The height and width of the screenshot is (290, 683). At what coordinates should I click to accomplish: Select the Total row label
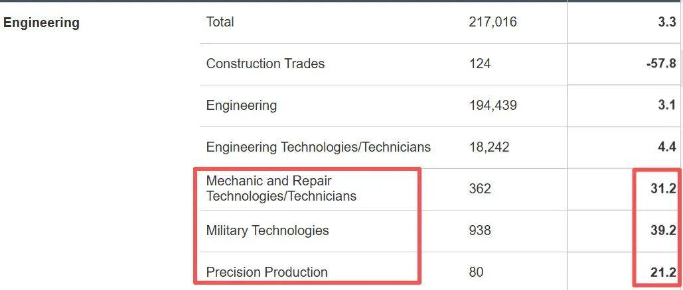click(220, 22)
